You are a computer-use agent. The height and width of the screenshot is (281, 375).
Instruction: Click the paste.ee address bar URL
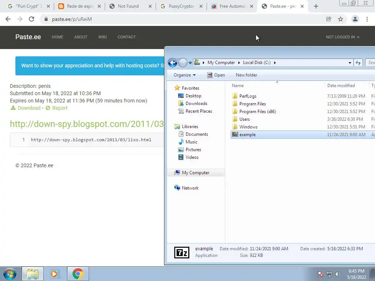click(x=72, y=19)
